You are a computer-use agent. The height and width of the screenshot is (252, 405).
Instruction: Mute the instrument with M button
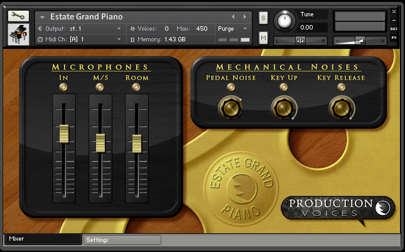coord(263,38)
